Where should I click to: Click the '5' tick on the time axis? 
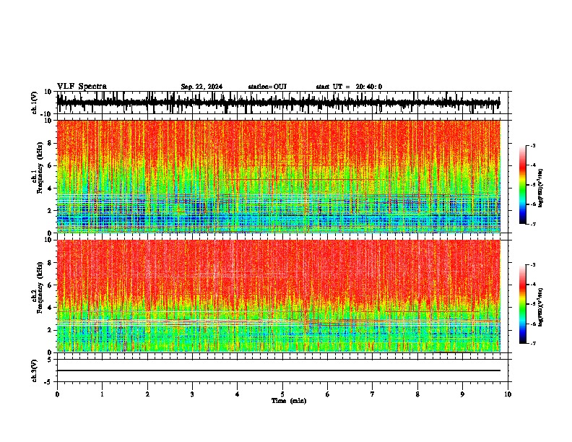[282, 394]
